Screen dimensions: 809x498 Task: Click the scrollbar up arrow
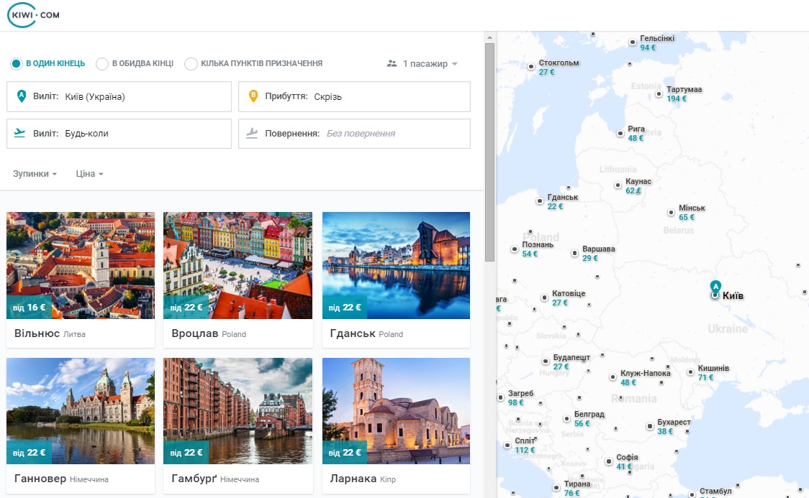489,37
